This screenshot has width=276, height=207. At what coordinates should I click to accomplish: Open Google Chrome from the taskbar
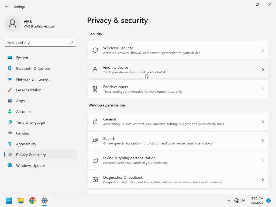pos(33,201)
